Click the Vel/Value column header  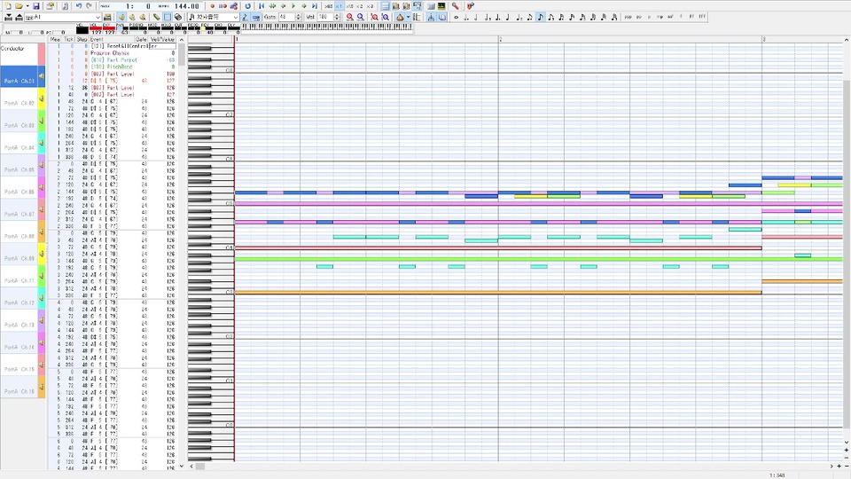click(x=162, y=39)
